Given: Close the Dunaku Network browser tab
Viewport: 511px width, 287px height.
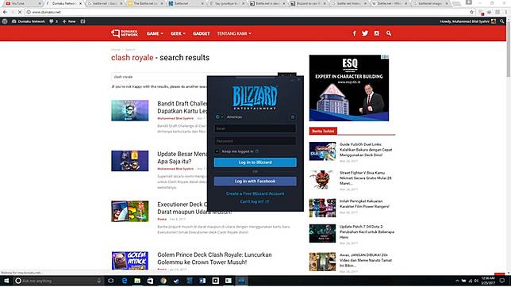Looking at the screenshot, I should tap(80, 4).
